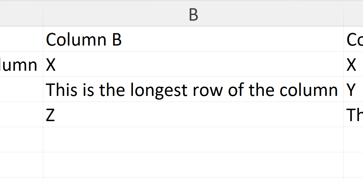Select the cell containing Y
363x180 pixels.
[x=353, y=89]
